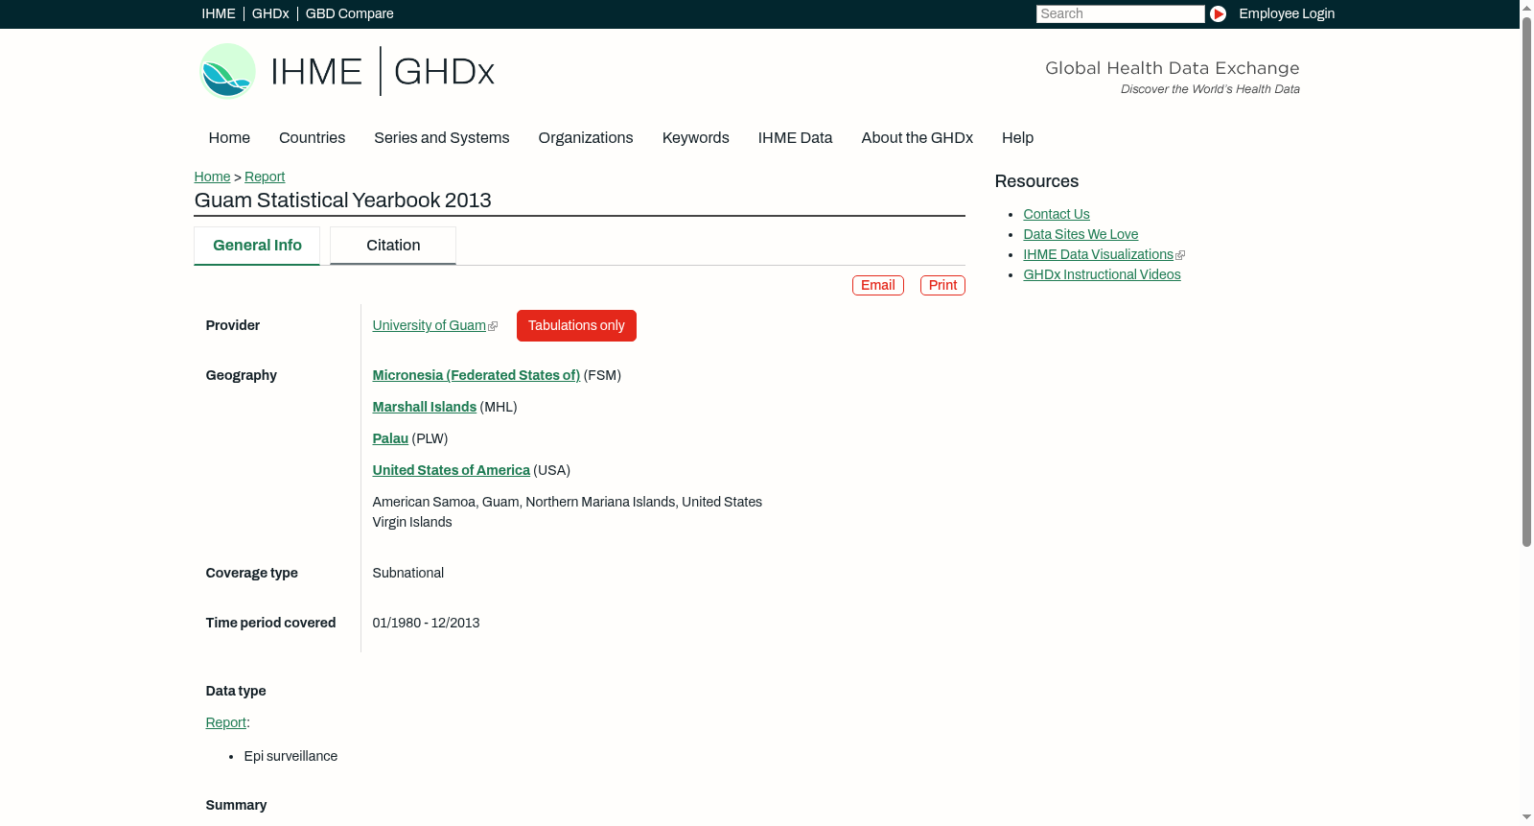This screenshot has height=826, width=1534.
Task: Click the Summary heading
Action: pos(237,805)
